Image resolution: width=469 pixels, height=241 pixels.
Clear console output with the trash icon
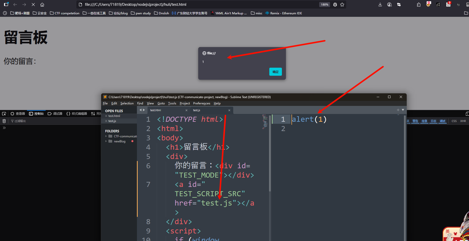point(4,121)
